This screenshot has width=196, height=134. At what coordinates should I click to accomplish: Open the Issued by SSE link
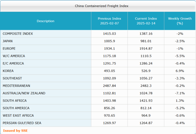pyautogui.click(x=13, y=131)
